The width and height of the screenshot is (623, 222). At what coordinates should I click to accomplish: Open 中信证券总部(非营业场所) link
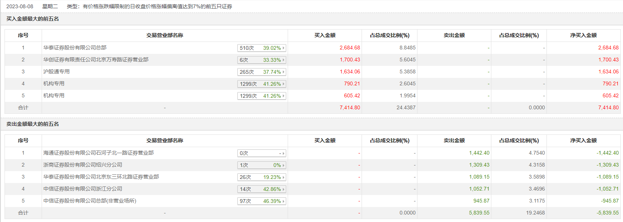click(90, 201)
